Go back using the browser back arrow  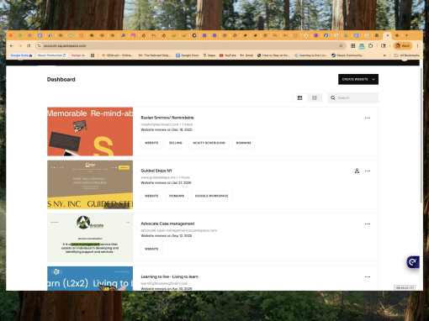click(x=12, y=45)
